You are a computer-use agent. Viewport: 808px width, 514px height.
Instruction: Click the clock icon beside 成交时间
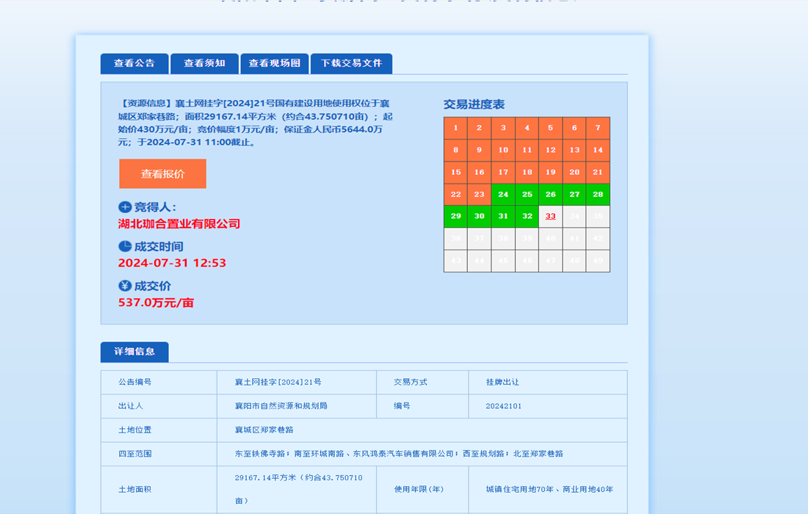point(125,246)
